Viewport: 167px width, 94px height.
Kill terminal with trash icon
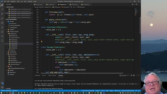134,75
